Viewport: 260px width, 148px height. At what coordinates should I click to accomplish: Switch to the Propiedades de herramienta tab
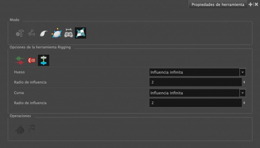218,5
